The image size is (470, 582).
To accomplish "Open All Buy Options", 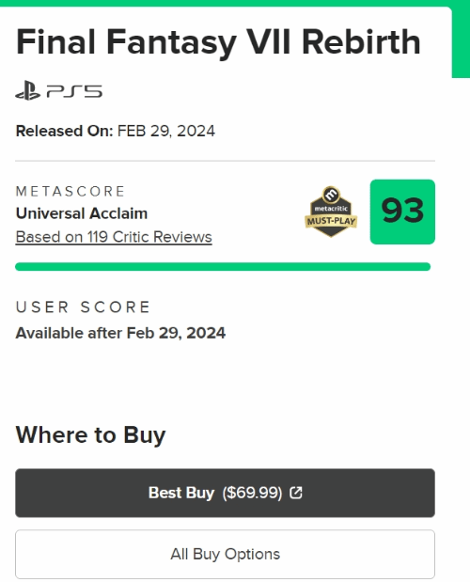I will (x=226, y=554).
